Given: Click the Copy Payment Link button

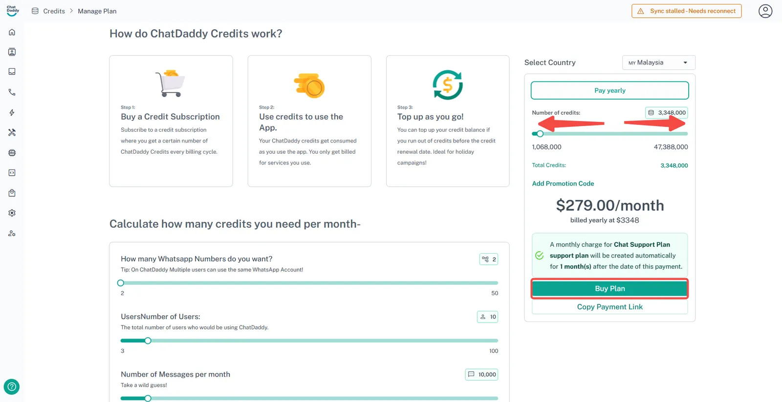Looking at the screenshot, I should [x=609, y=307].
